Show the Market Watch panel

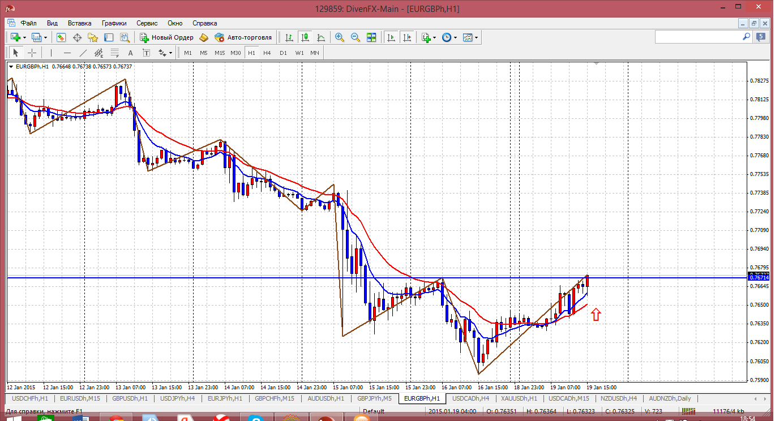click(61, 37)
